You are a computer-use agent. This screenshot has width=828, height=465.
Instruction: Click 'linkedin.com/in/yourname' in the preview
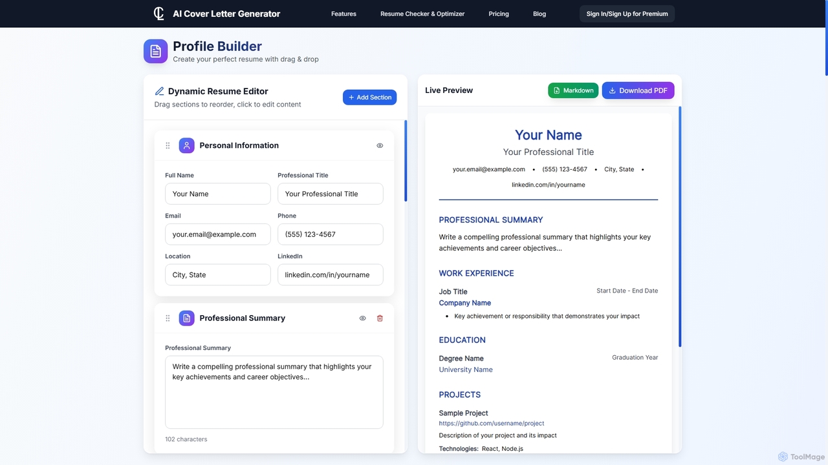coord(549,185)
